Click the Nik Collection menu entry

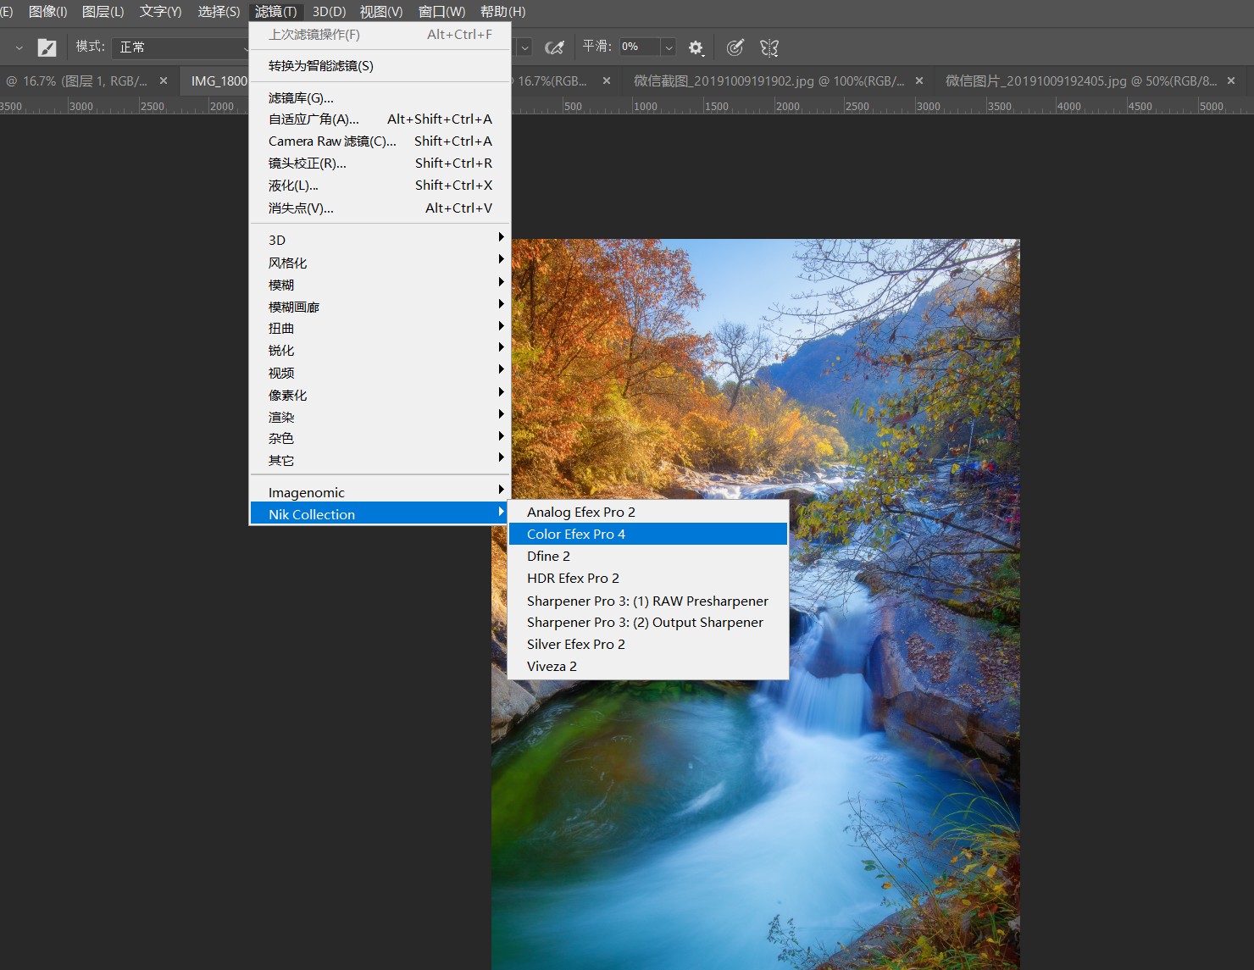(380, 514)
